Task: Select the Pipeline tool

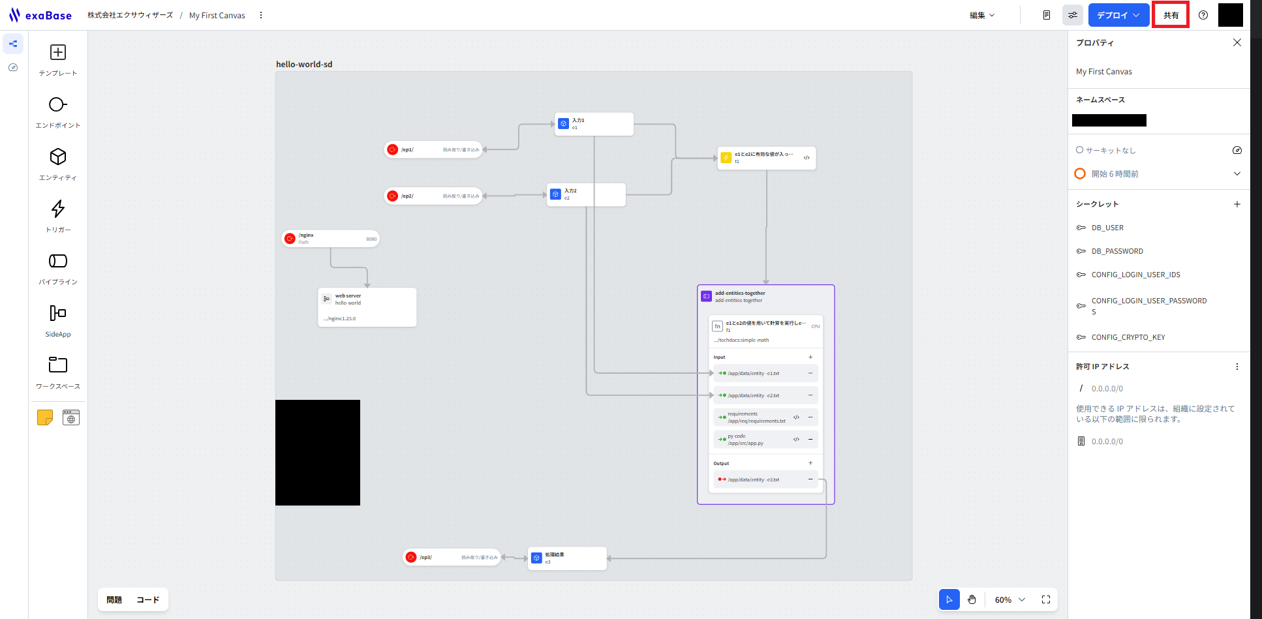Action: 58,269
